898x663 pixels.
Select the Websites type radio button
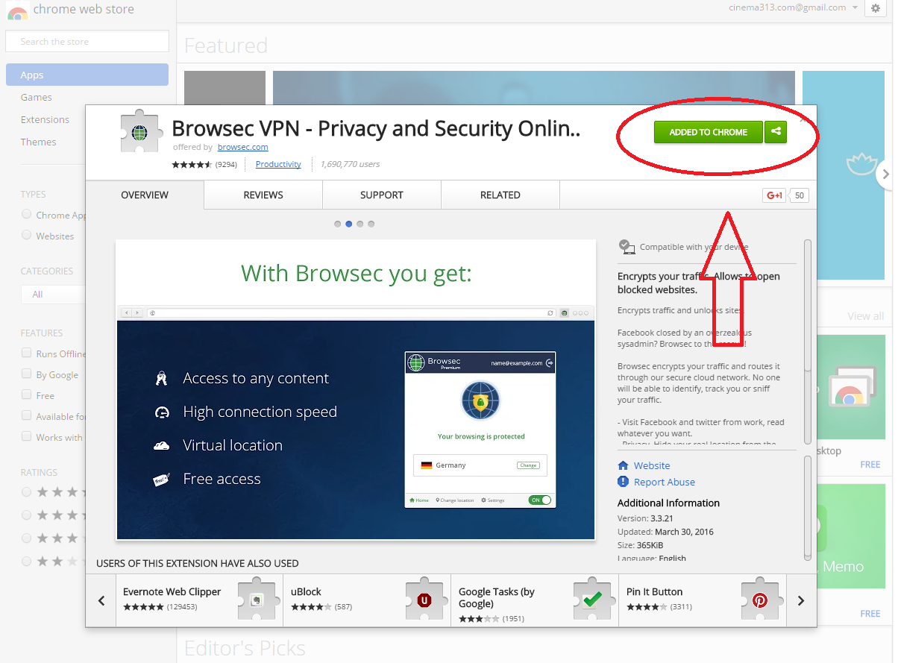[27, 236]
